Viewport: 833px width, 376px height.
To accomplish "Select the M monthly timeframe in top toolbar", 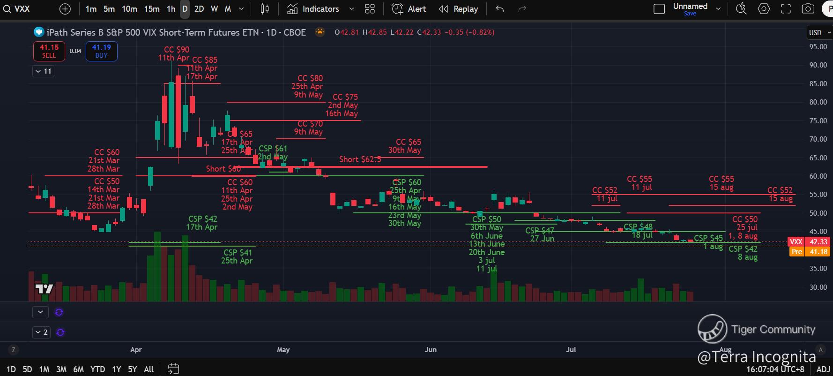I will pos(228,9).
